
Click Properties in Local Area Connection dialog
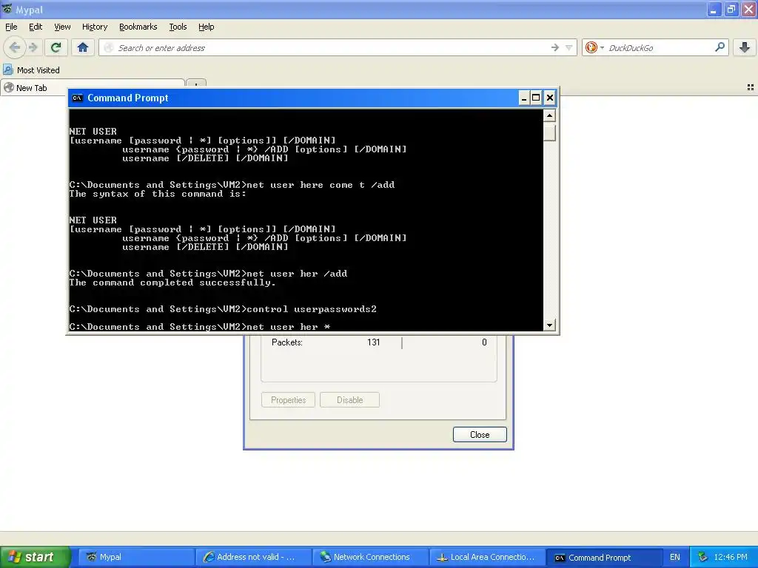(288, 400)
